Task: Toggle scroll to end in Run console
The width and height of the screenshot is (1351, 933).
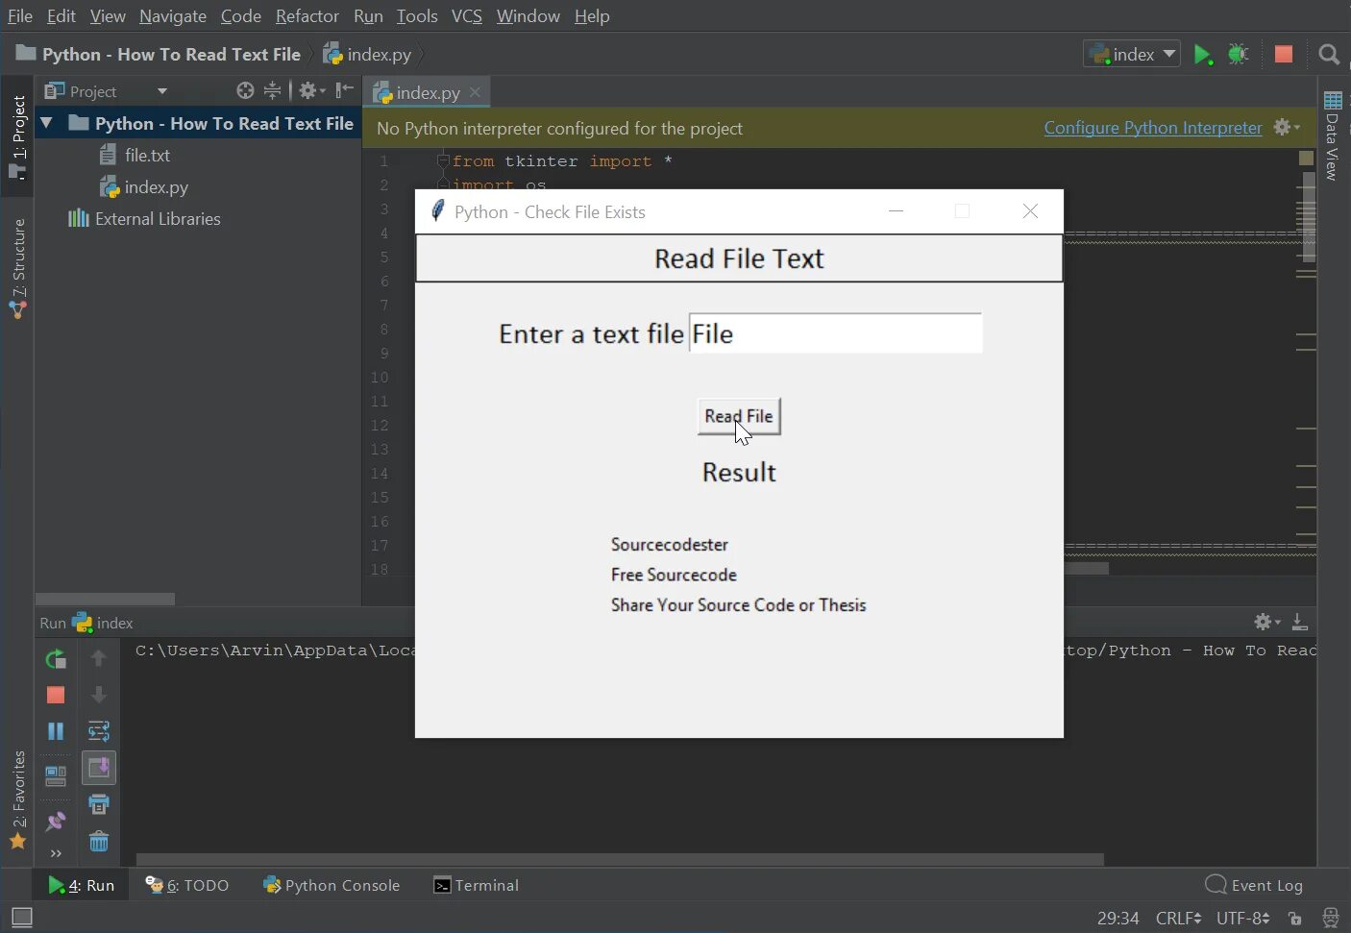Action: (x=98, y=767)
